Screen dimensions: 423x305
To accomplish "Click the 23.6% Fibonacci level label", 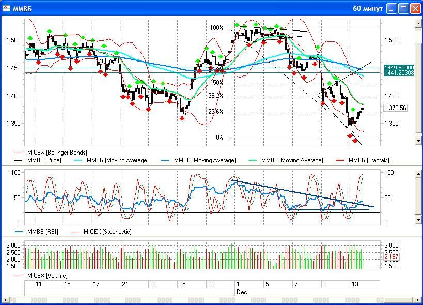I will click(216, 112).
